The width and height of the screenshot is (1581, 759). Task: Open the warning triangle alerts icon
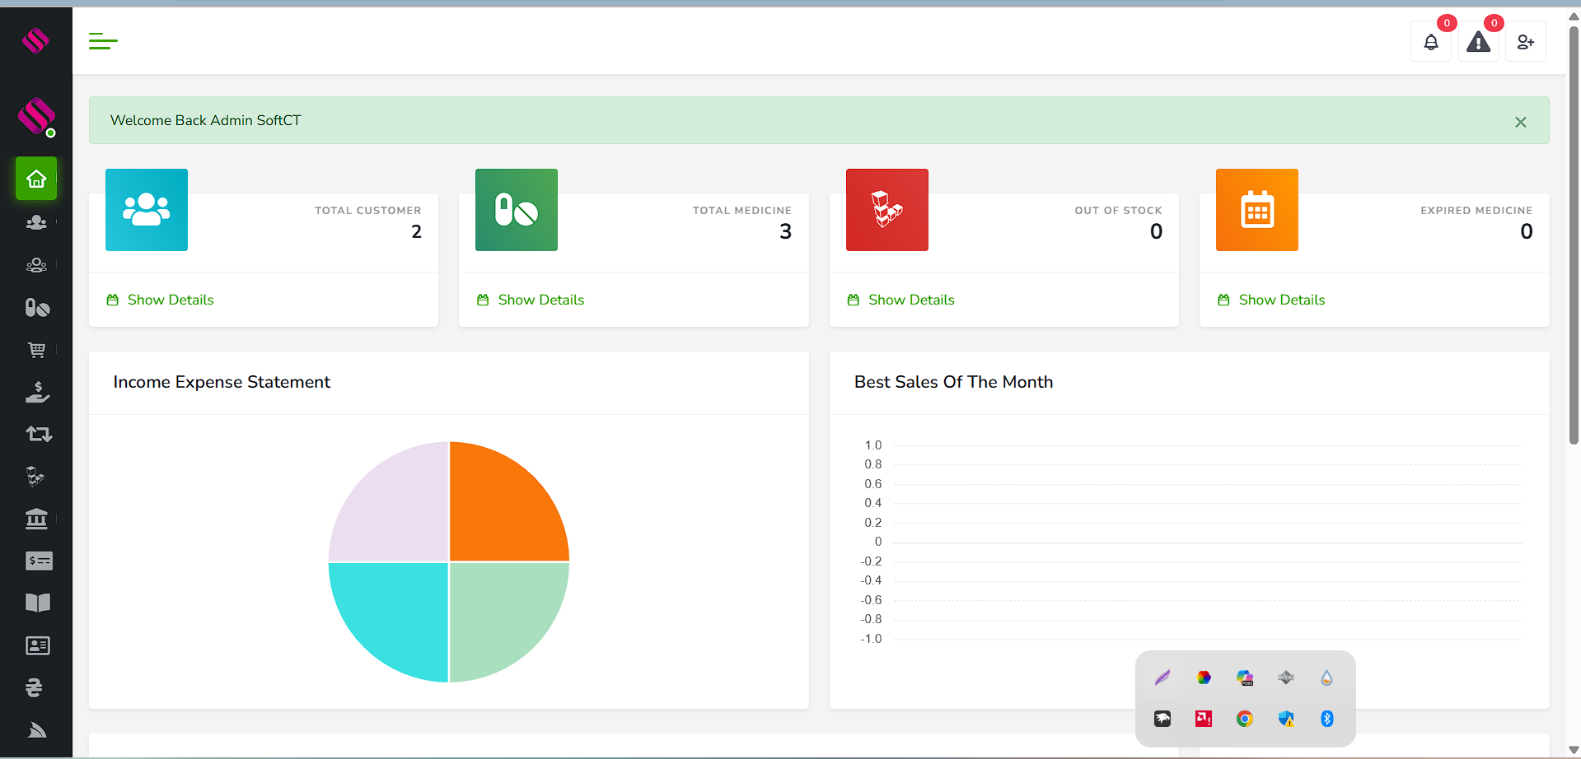click(x=1478, y=42)
